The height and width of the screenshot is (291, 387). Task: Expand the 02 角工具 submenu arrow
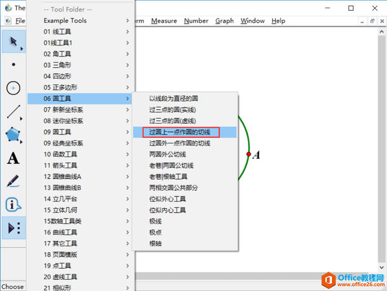127,54
